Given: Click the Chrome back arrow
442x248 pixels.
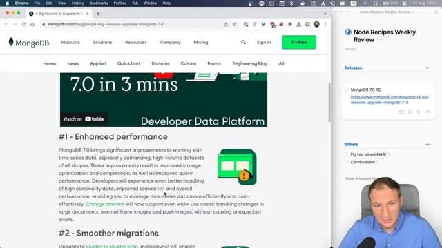Looking at the screenshot, I should [x=6, y=25].
